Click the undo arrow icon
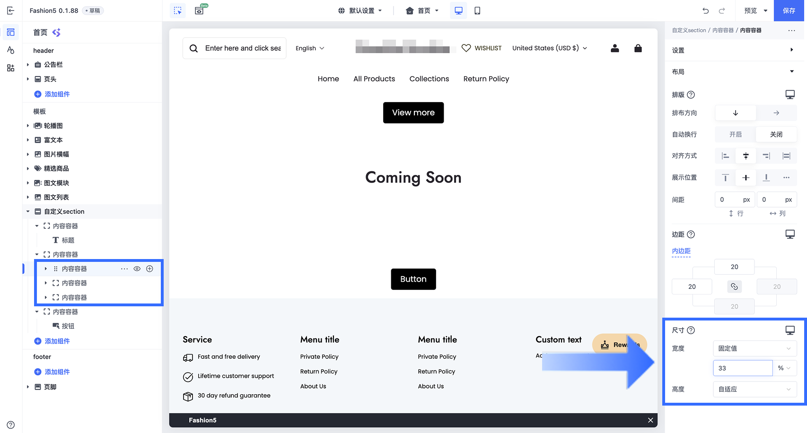 click(706, 10)
